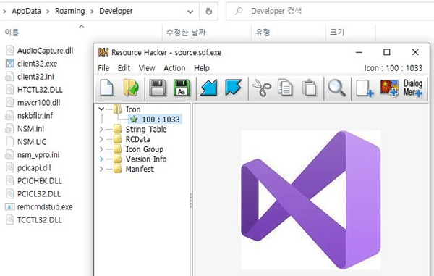This screenshot has width=434, height=276.
Task: Cut using the scissors icon
Action: [x=262, y=88]
